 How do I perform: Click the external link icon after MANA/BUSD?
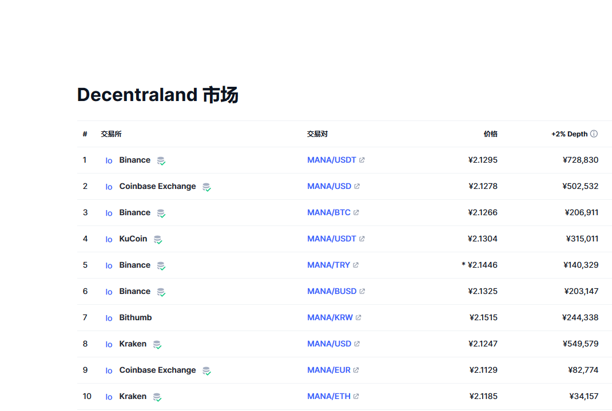point(362,292)
